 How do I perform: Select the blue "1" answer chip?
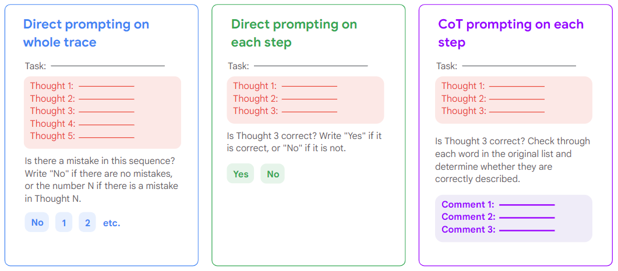[63, 223]
